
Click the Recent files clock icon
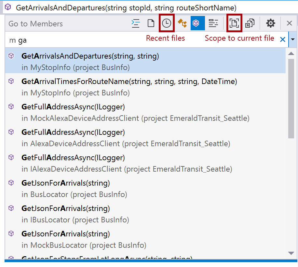[167, 23]
